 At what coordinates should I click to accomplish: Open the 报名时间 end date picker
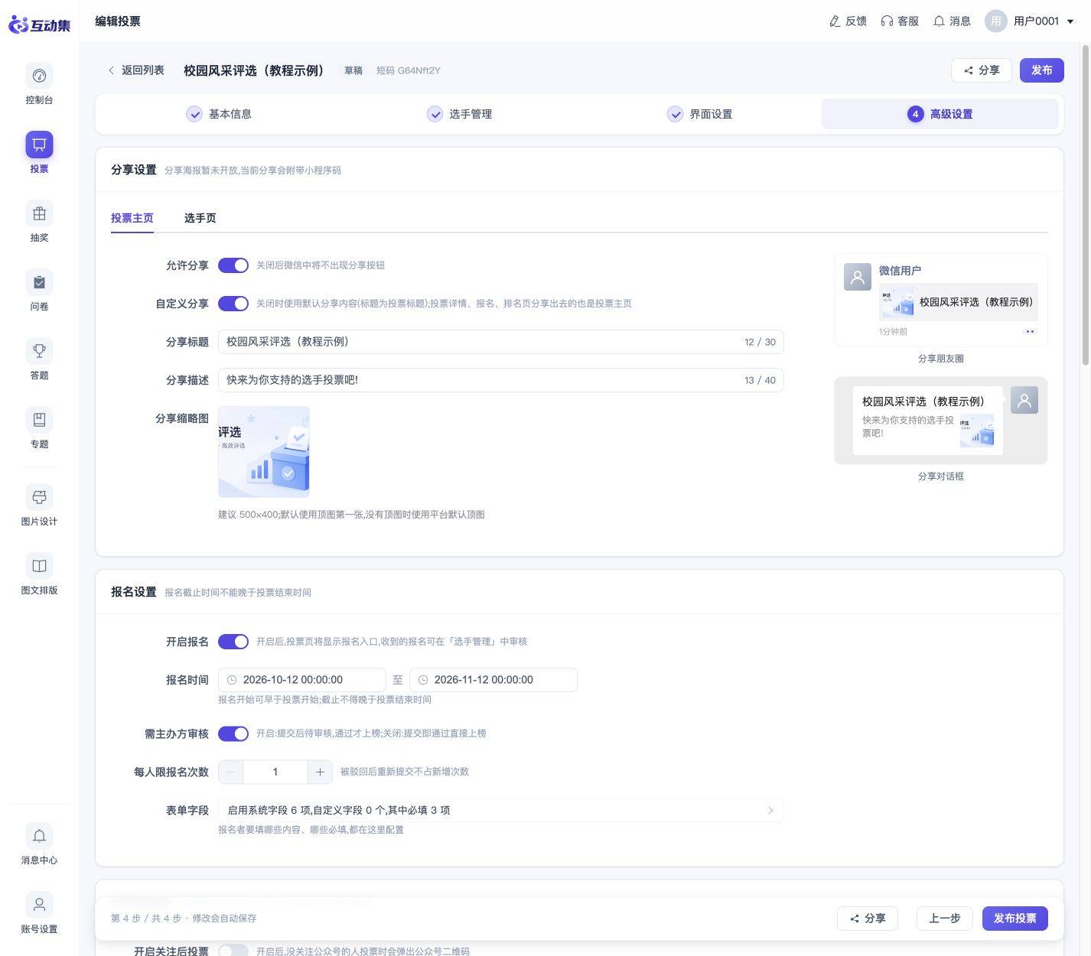[493, 680]
